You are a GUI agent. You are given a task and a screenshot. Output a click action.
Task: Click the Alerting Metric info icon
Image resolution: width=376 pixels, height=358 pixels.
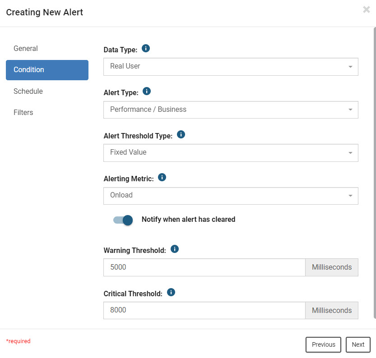coord(162,178)
